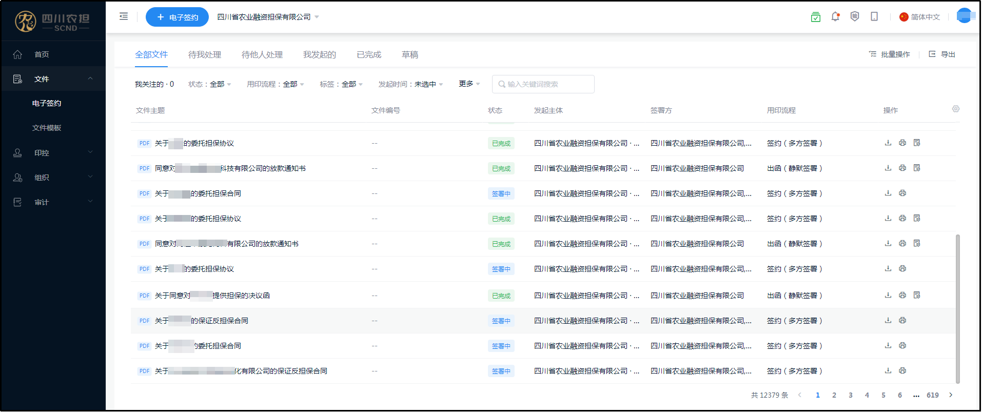This screenshot has width=982, height=412.
Task: Open the 状态 filter dropdown
Action: 210,84
